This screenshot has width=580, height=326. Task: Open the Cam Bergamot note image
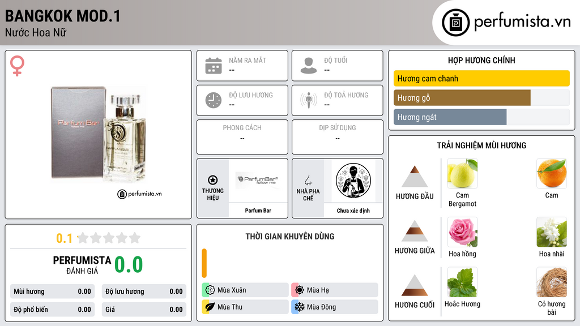pyautogui.click(x=462, y=173)
